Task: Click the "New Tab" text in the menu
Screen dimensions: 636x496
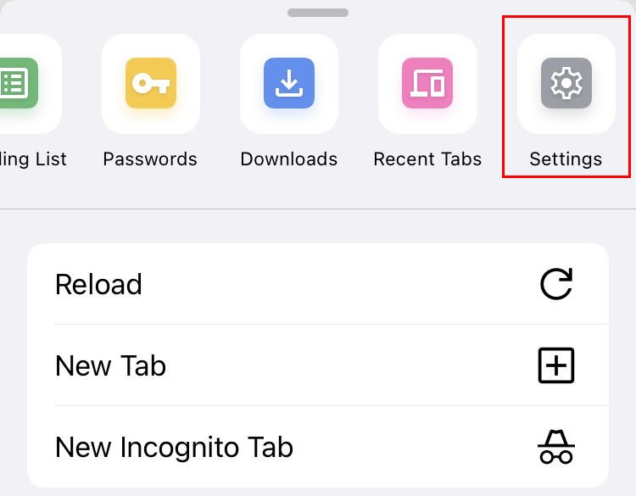Action: [x=110, y=365]
